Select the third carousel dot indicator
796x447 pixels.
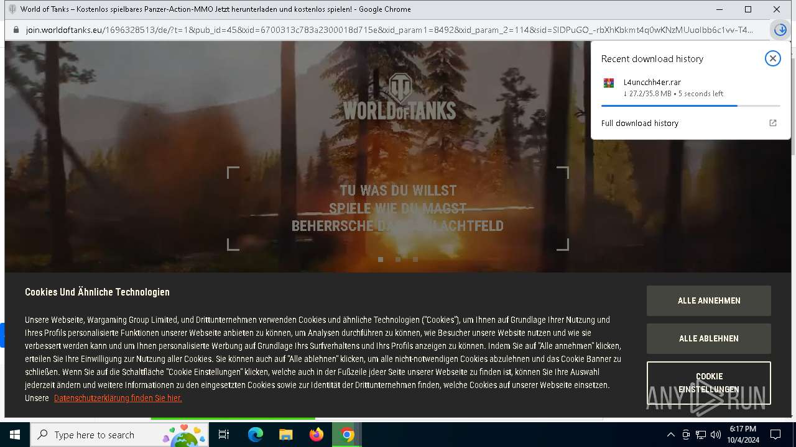(415, 260)
